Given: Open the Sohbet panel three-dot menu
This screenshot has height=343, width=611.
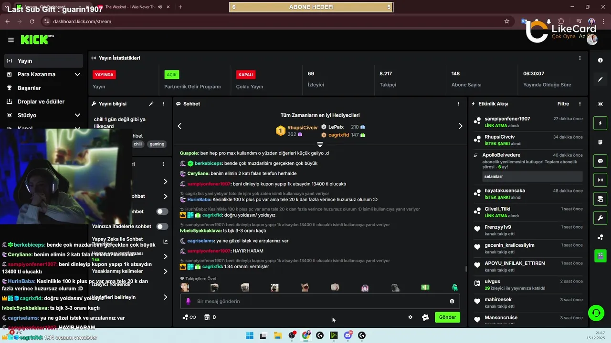Looking at the screenshot, I should (x=459, y=103).
